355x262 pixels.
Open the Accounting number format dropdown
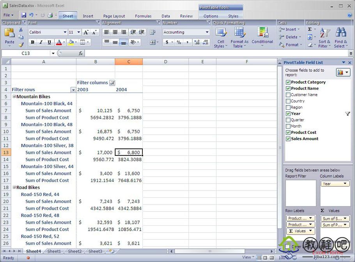[x=207, y=32]
